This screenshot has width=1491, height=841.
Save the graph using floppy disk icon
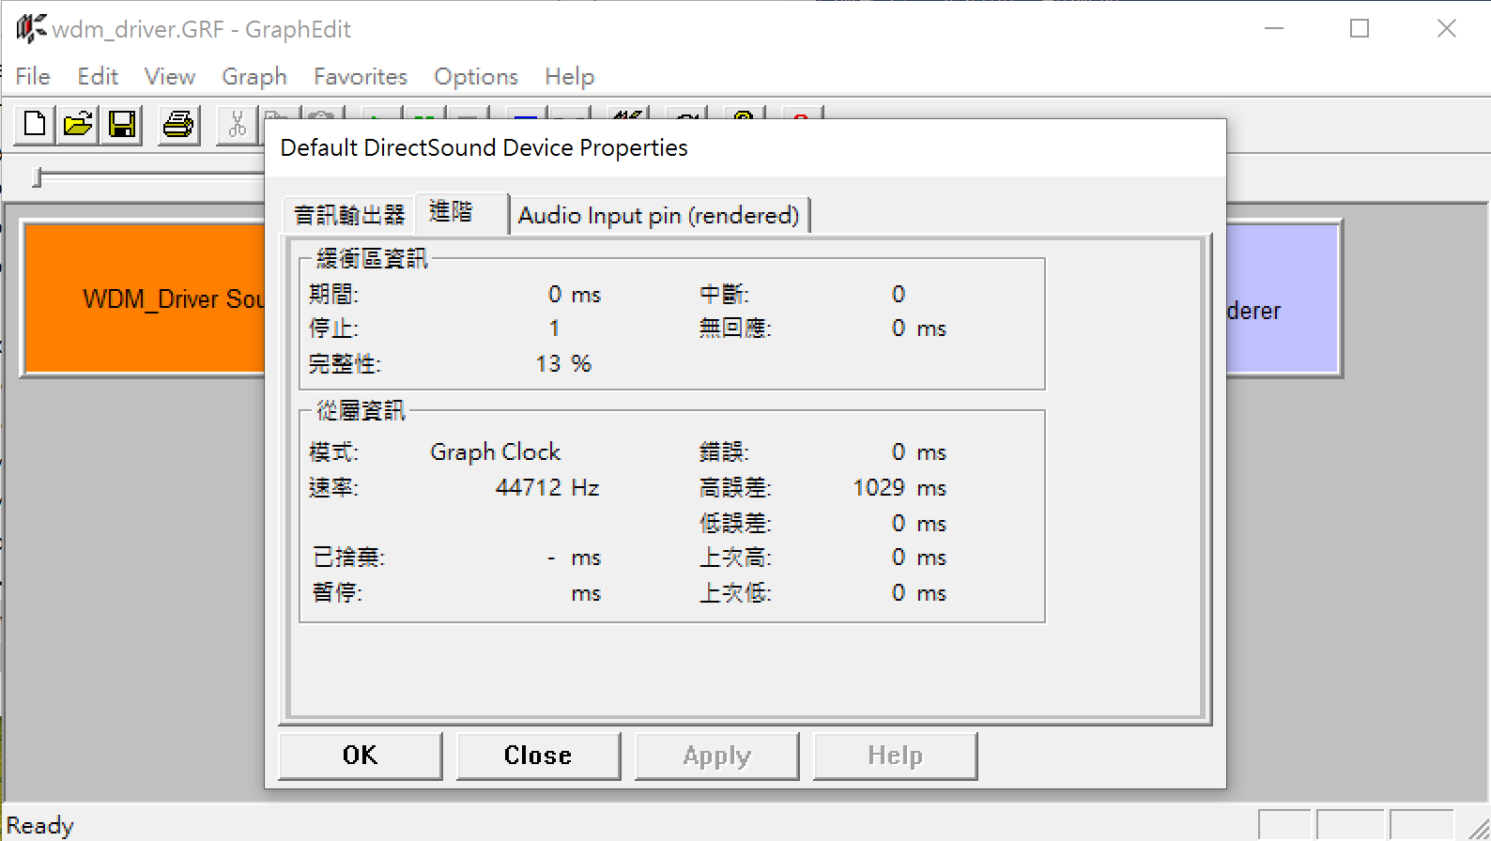(x=122, y=125)
